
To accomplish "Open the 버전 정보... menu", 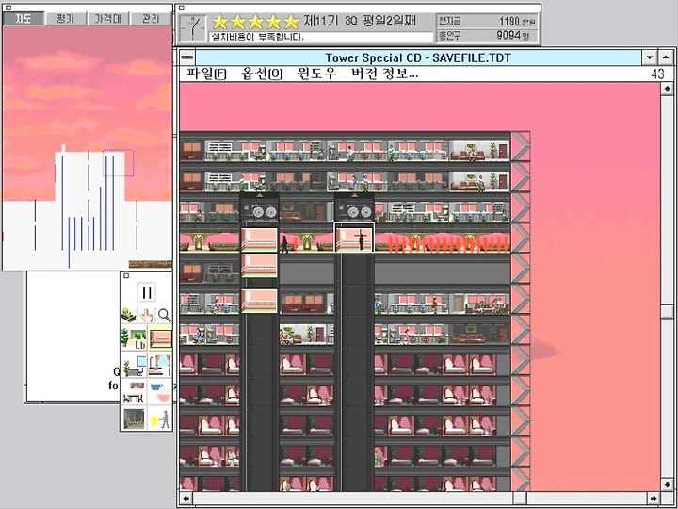I will point(384,74).
